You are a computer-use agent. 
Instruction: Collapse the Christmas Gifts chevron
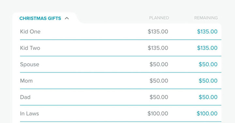point(67,18)
